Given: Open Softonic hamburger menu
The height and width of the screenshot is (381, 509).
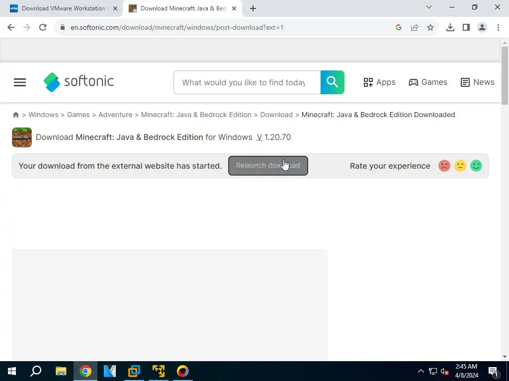Looking at the screenshot, I should coord(20,82).
